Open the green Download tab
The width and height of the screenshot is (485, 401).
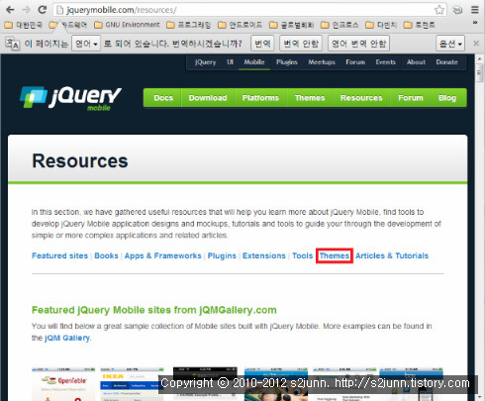(x=208, y=98)
